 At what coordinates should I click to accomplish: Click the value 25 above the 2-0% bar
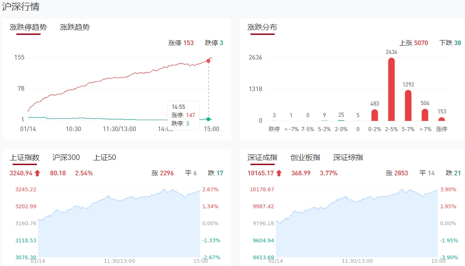(x=341, y=115)
